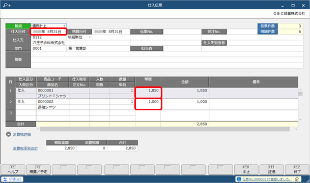Open the 債務計上 dropdown
Viewport: 310px width, 183px height.
64,26
